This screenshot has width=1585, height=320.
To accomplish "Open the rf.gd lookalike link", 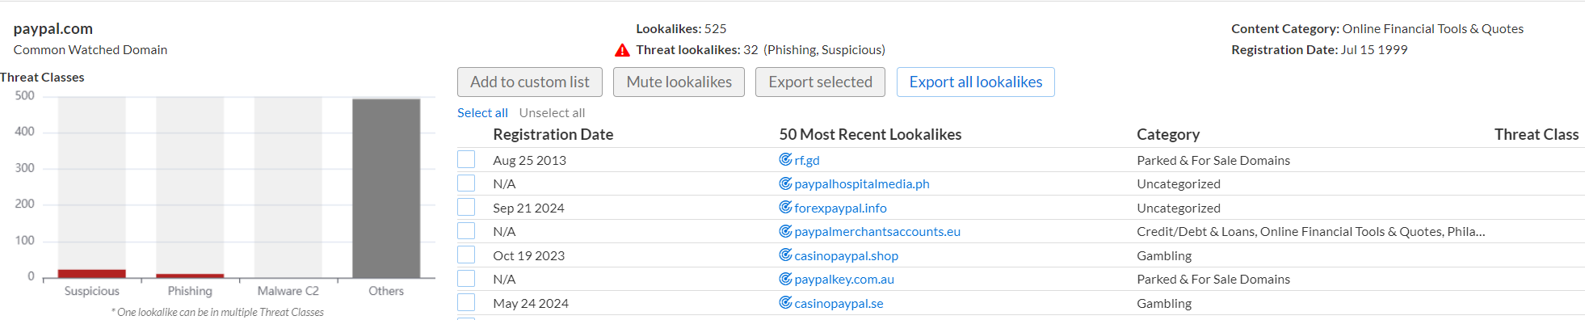I will click(807, 160).
